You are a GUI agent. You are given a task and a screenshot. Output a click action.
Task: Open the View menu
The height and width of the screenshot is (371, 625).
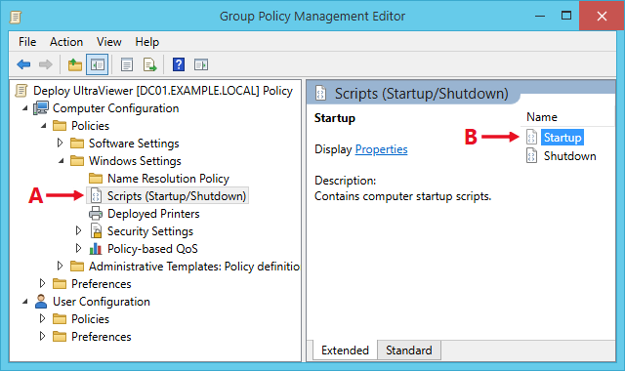click(108, 42)
